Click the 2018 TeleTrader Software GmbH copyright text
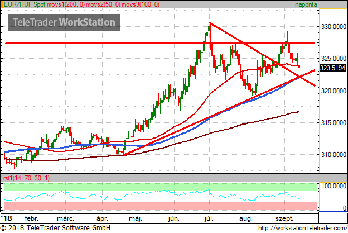The image size is (348, 233). point(55,228)
